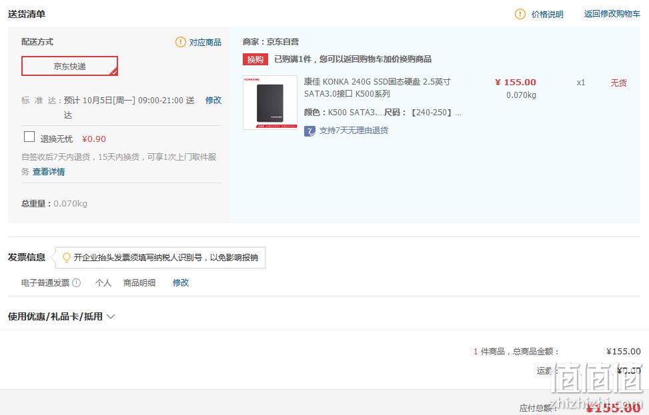
Task: Click the info icon beside 电子普通发票
Action: point(77,282)
